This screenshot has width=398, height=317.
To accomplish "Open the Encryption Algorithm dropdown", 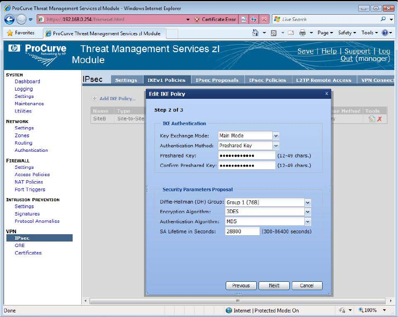I will point(308,212).
